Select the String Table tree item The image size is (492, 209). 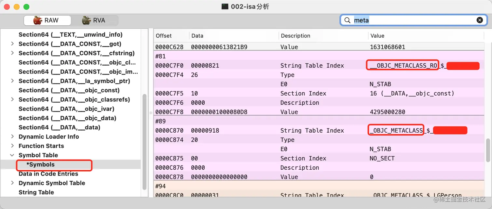(x=36, y=192)
